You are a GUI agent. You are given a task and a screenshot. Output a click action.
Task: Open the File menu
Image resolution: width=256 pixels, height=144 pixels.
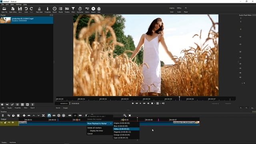[3, 4]
